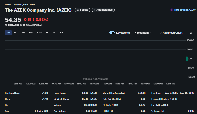Click the EPS (TTM) value 1.03
The image size is (197, 114).
point(143,111)
